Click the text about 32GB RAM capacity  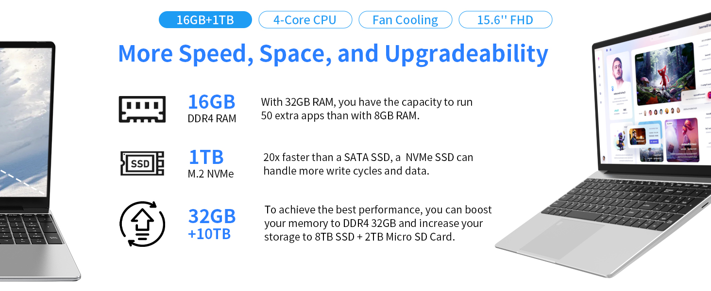pos(367,109)
